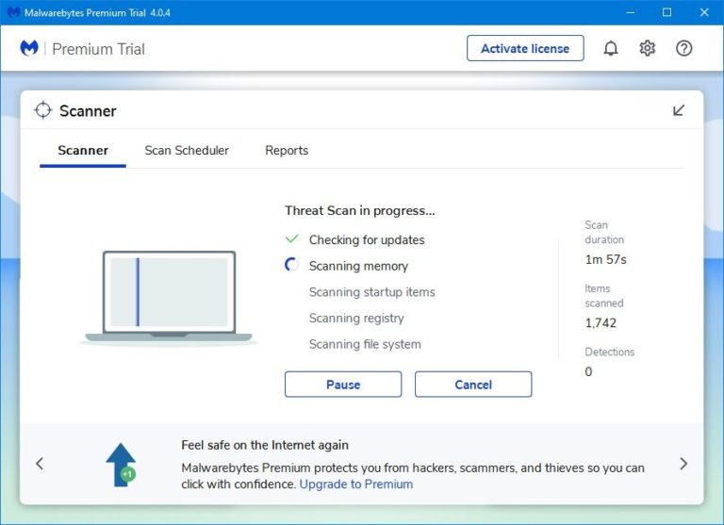Click the 'Scanning registry' text
724x525 pixels.
pyautogui.click(x=356, y=319)
